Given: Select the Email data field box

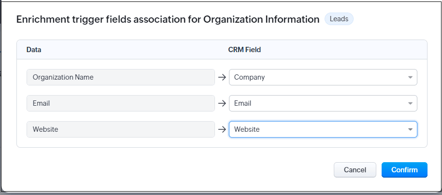Looking at the screenshot, I should [x=121, y=103].
